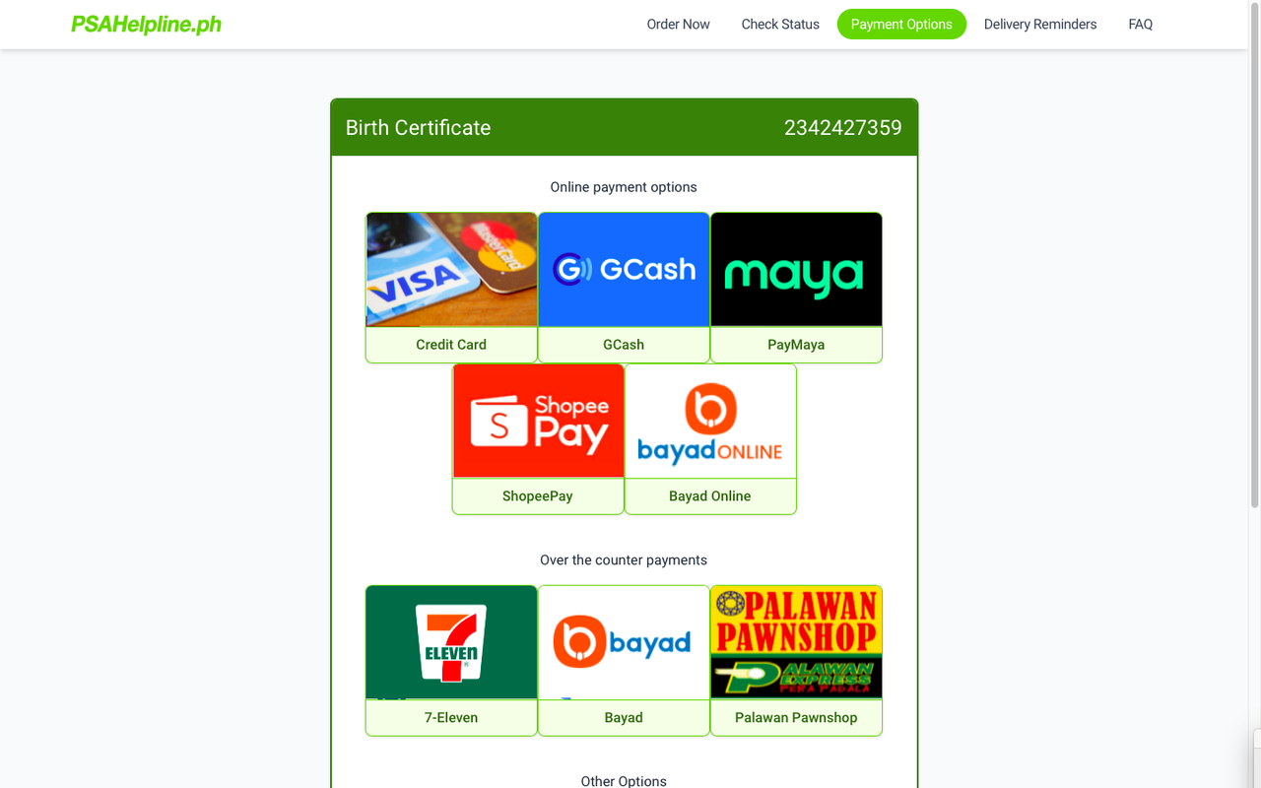Screen dimensions: 1261x788
Task: Click the Bayad Online label
Action: [x=710, y=496]
